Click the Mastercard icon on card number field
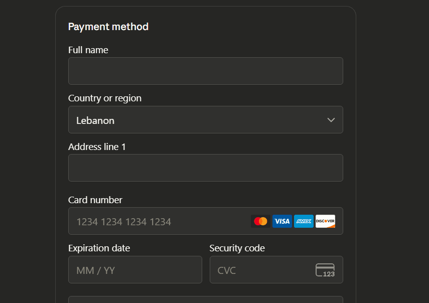The height and width of the screenshot is (303, 429). pyautogui.click(x=260, y=221)
